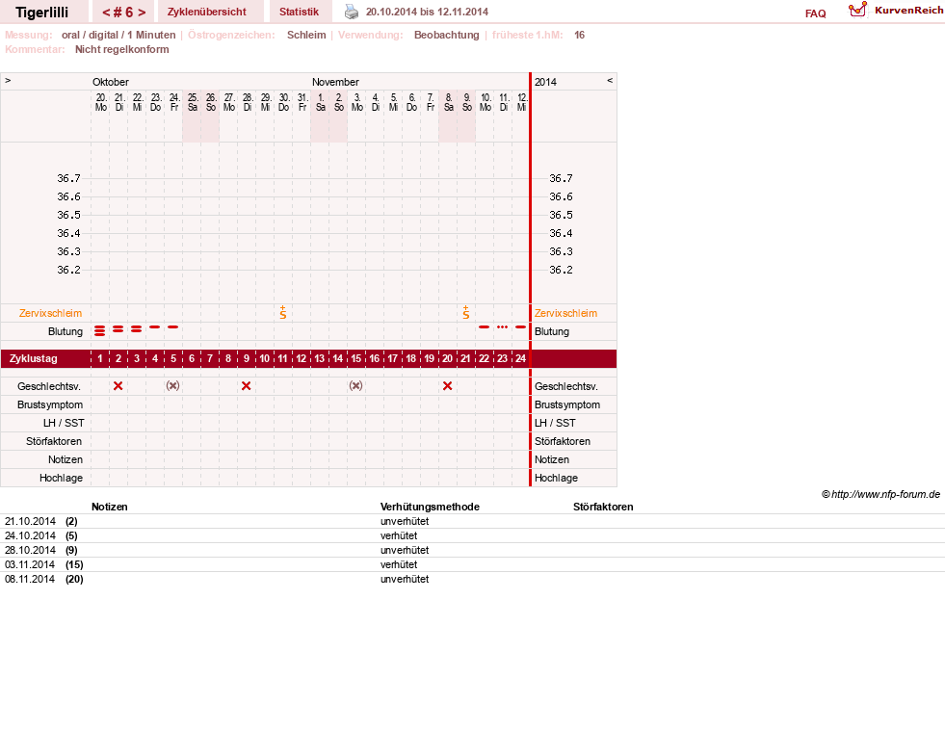Click the table row dated 28.10.2014
Screen dimensions: 945x756
click(472, 550)
